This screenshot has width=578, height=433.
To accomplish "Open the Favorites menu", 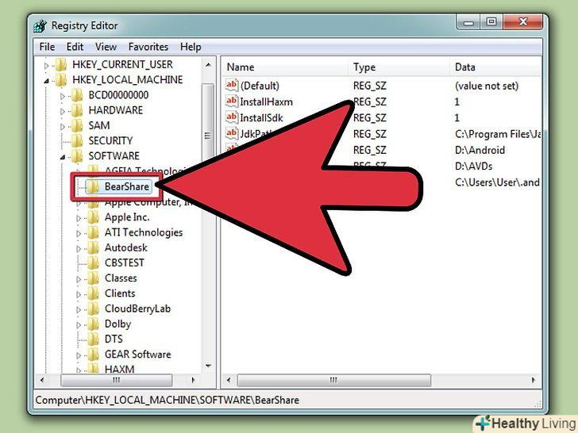I will (148, 47).
